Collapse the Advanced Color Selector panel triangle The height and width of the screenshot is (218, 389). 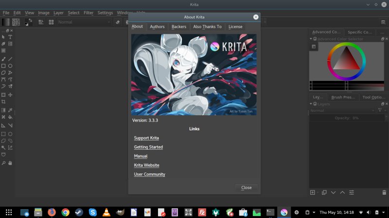click(311, 39)
